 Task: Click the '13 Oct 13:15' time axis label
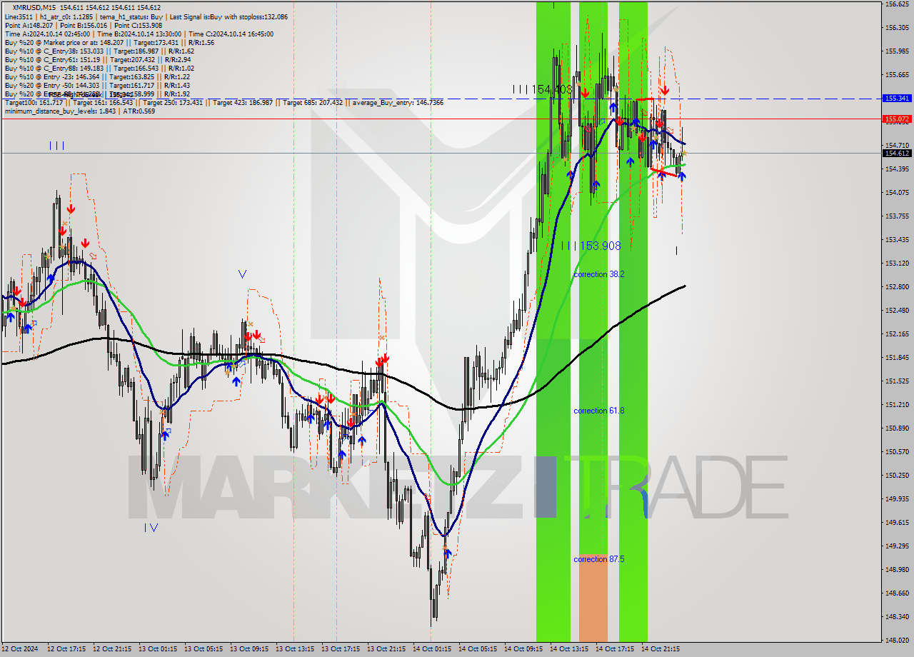point(295,649)
